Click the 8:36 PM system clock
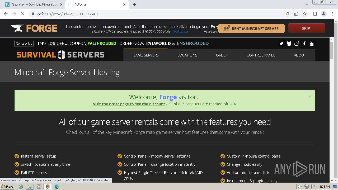338x190 pixels. [x=325, y=187]
